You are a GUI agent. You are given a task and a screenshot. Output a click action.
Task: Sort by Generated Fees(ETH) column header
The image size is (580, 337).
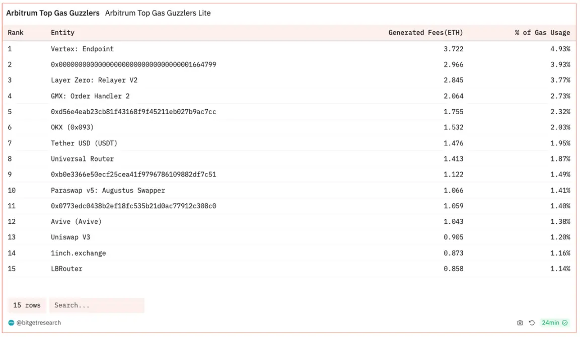tap(425, 33)
